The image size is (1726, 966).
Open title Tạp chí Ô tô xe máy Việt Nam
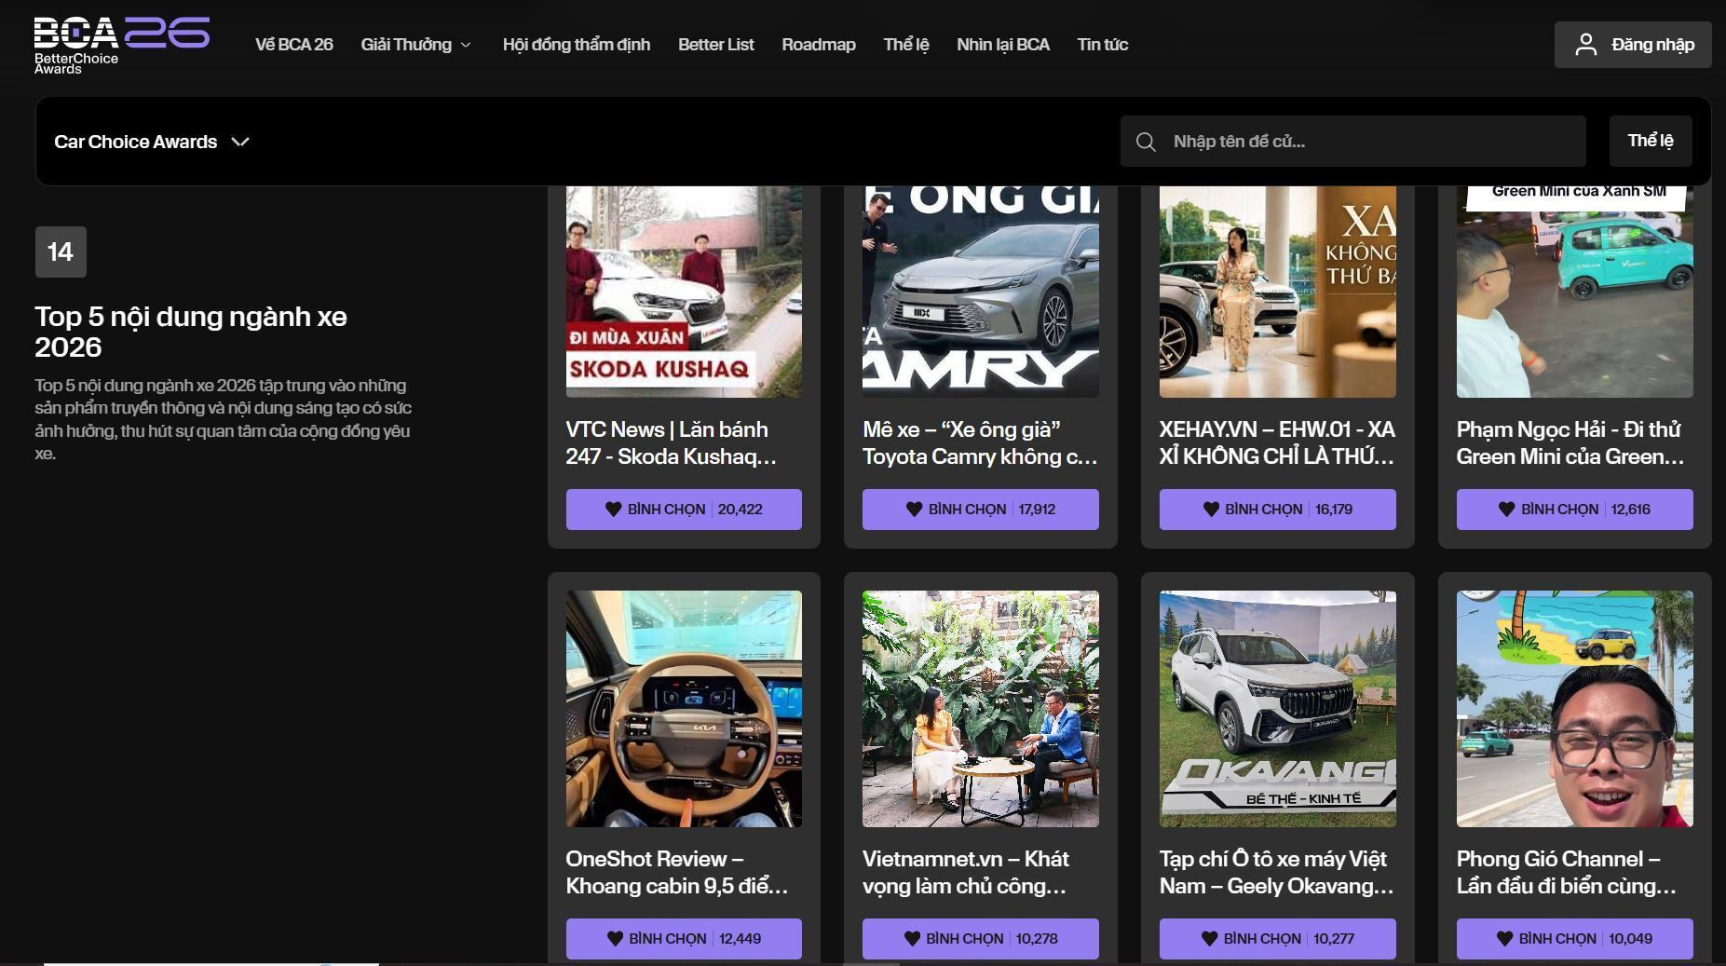(1277, 873)
